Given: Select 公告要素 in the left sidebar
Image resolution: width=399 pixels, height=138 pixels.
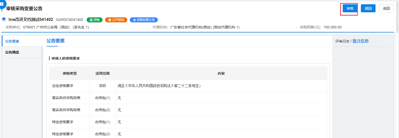Looking at the screenshot, I should point(12,41).
